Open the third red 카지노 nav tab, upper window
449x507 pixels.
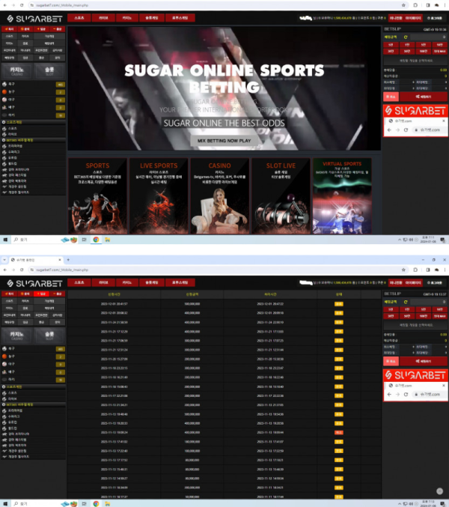127,18
